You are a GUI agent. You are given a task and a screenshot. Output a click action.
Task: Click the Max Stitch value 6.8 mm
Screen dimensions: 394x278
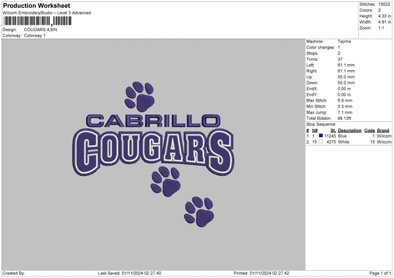tap(345, 100)
